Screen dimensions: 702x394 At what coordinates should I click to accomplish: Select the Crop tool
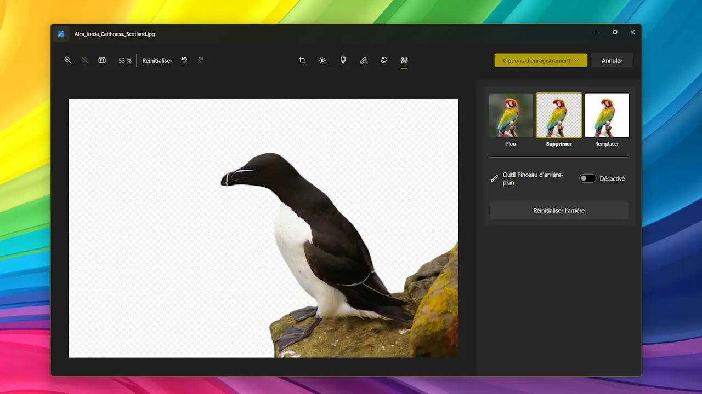302,60
